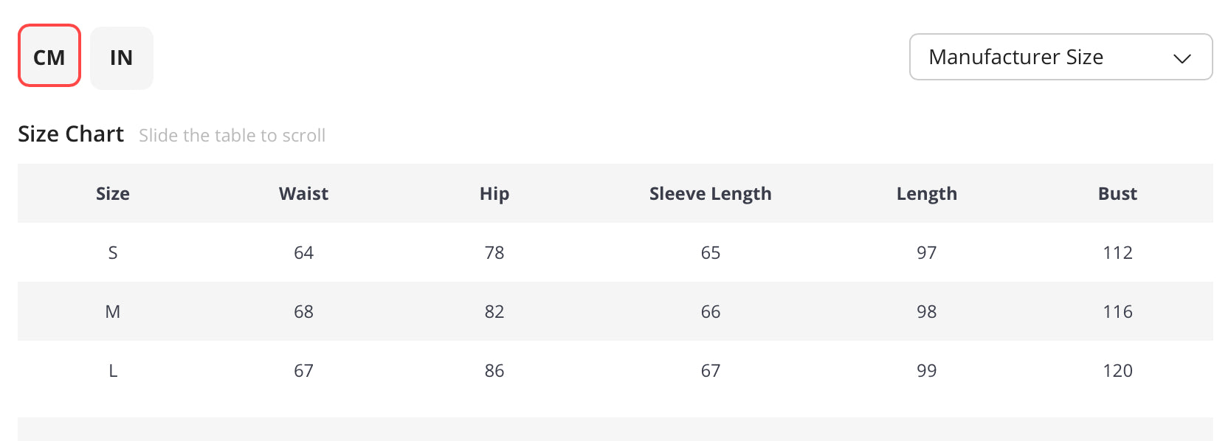Click the 'Slide the table to scroll' hint
Viewport: 1231px width, 441px height.
coord(232,135)
